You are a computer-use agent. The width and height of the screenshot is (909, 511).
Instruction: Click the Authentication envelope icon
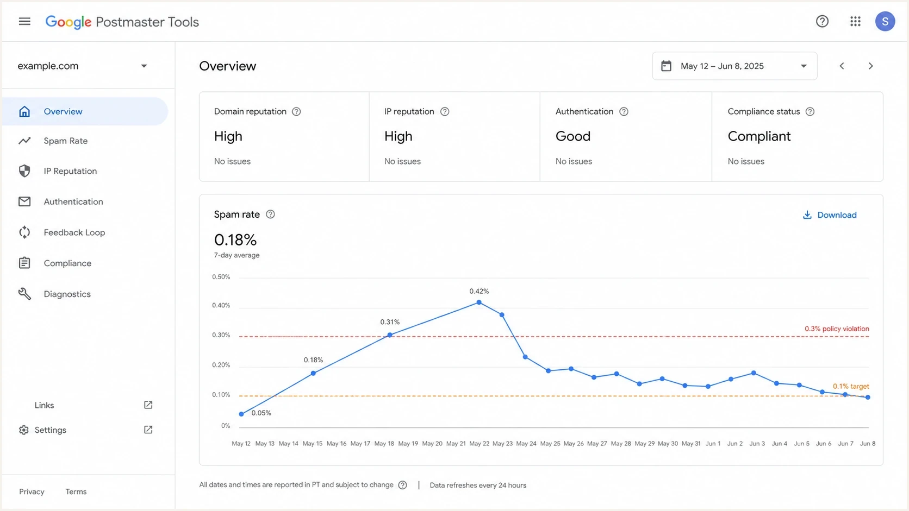[x=24, y=201]
